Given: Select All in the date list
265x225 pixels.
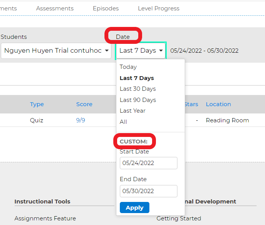Looking at the screenshot, I should click(x=123, y=122).
